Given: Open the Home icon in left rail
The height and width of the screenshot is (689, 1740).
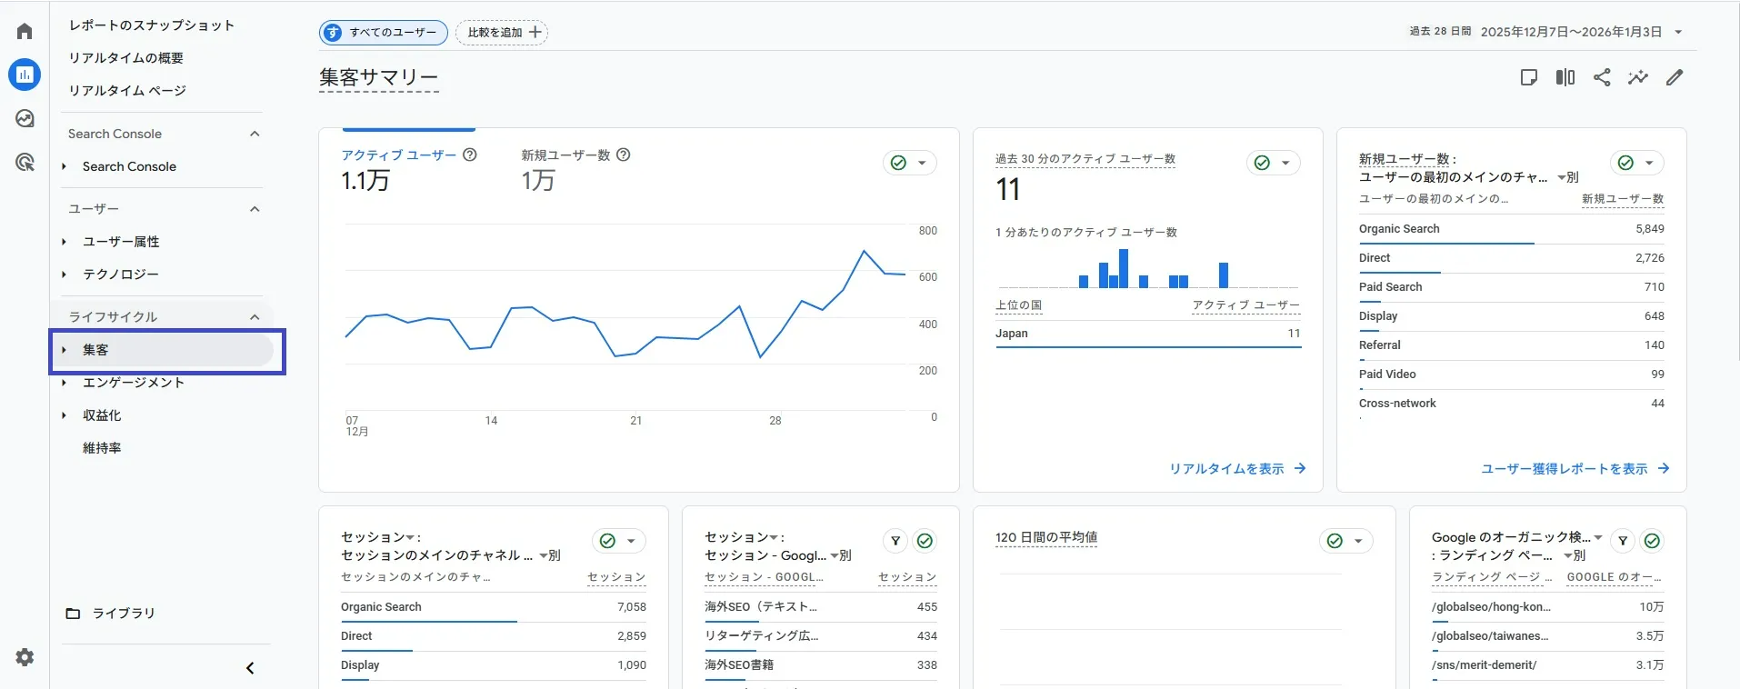Looking at the screenshot, I should click(25, 31).
